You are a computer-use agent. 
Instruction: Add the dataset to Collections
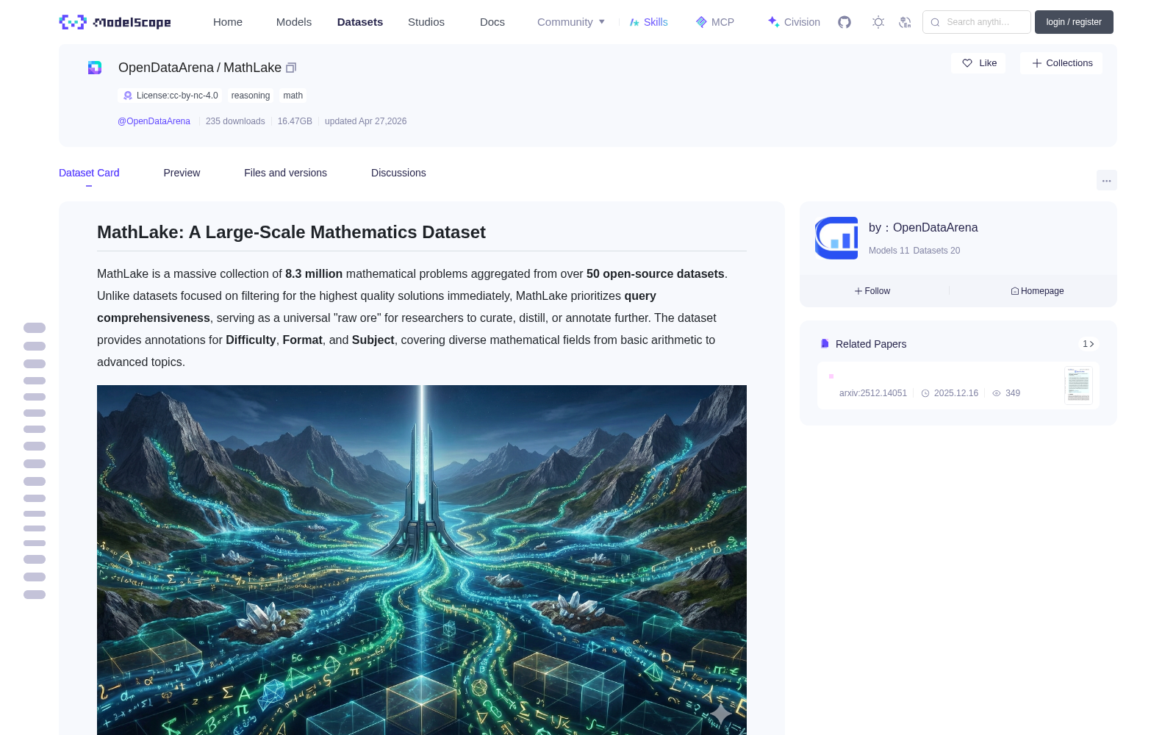click(1061, 63)
